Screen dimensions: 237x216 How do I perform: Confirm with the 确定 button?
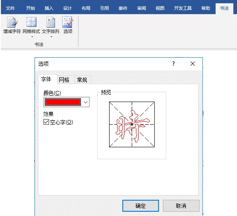click(141, 206)
